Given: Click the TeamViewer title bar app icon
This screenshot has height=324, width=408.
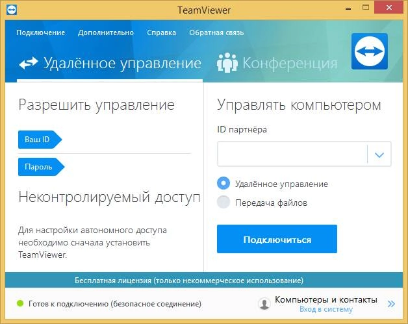Looking at the screenshot, I should (x=12, y=10).
